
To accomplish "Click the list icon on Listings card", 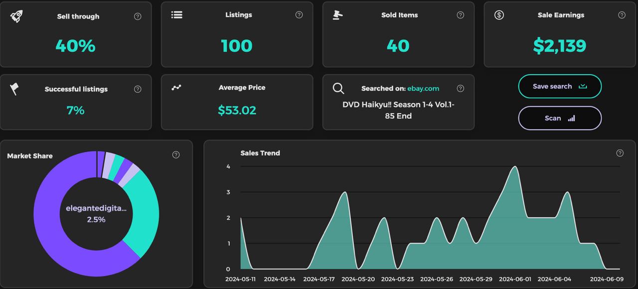I will click(x=176, y=15).
